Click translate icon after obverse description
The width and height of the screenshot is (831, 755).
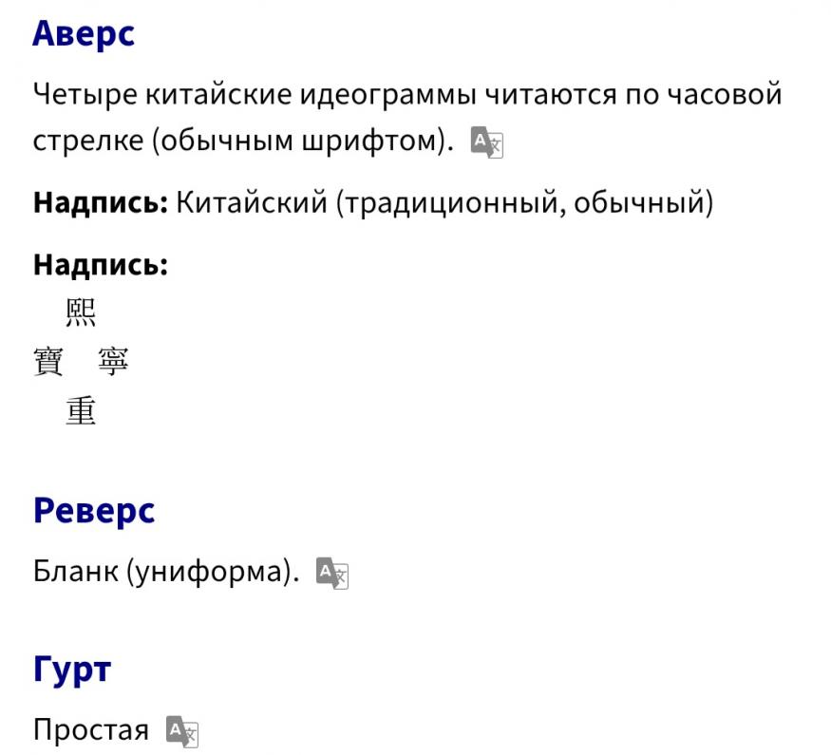(x=486, y=142)
